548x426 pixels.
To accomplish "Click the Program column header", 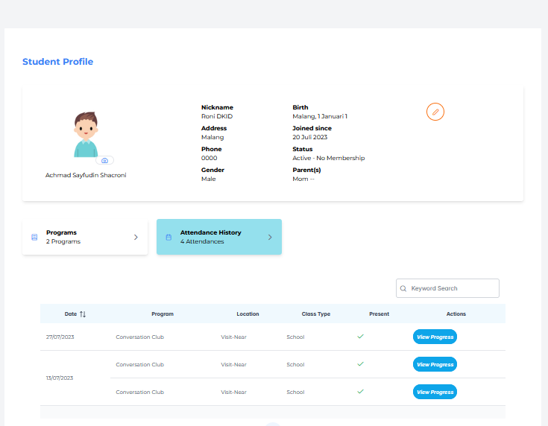I will 163,314.
